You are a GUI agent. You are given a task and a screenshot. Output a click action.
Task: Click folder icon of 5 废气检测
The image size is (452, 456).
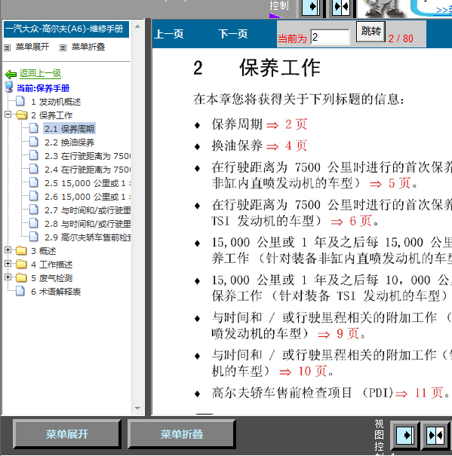pyautogui.click(x=21, y=277)
